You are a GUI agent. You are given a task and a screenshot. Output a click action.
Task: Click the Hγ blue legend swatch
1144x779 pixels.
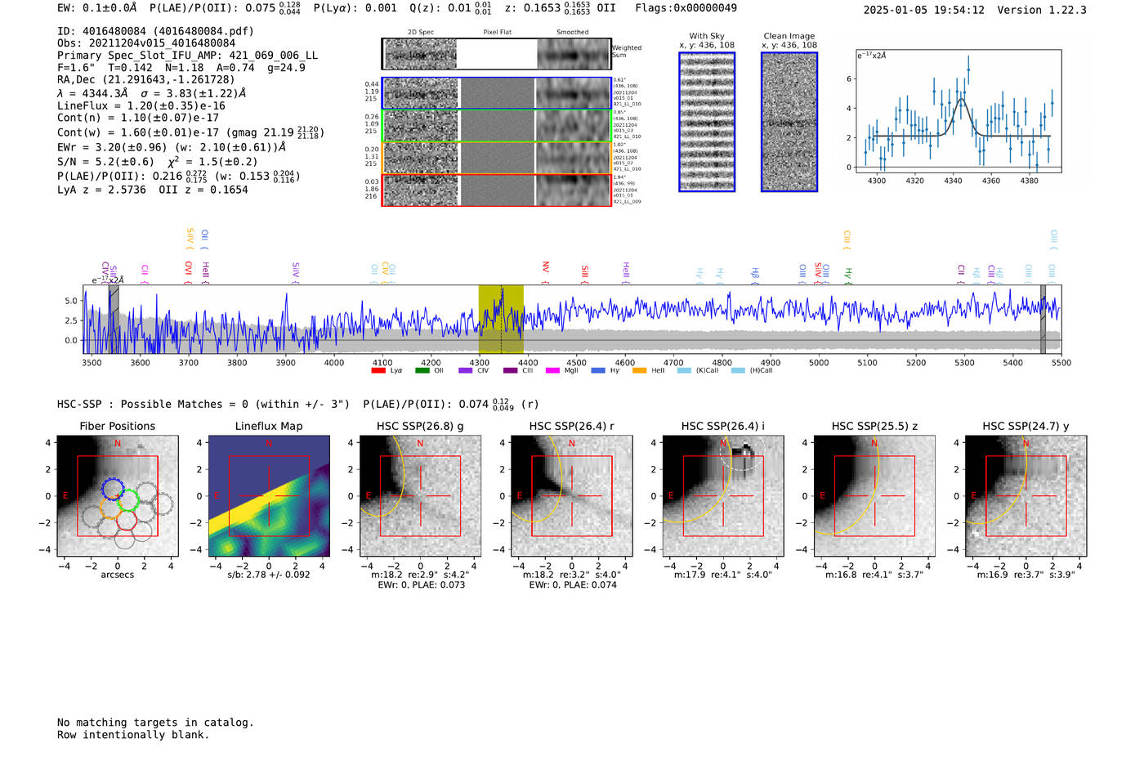[597, 370]
